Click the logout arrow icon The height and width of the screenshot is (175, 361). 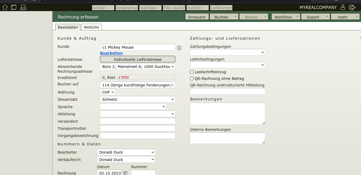[352, 7]
